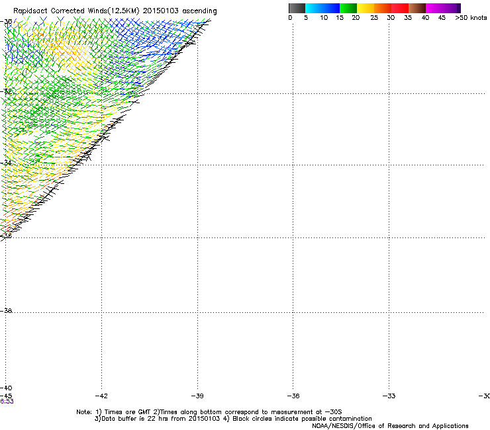Click the '-40' latitude axis label
Screen dimensions: 490x430
[x=6, y=388]
